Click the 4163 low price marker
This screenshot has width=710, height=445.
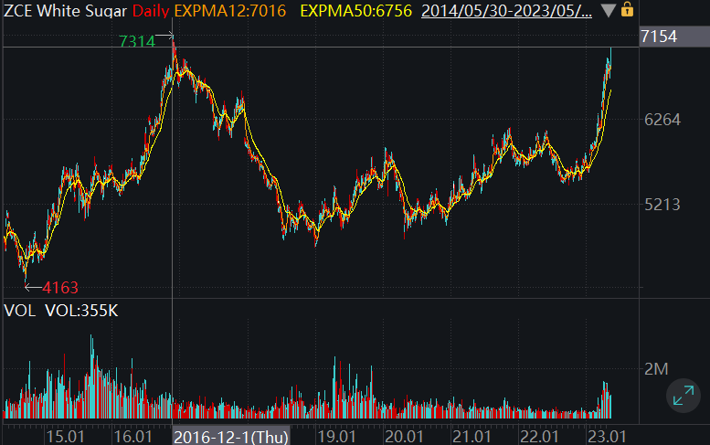tap(60, 288)
